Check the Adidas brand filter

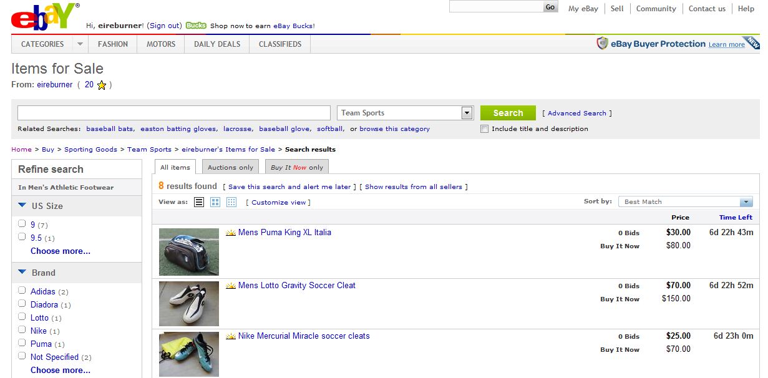click(x=22, y=291)
